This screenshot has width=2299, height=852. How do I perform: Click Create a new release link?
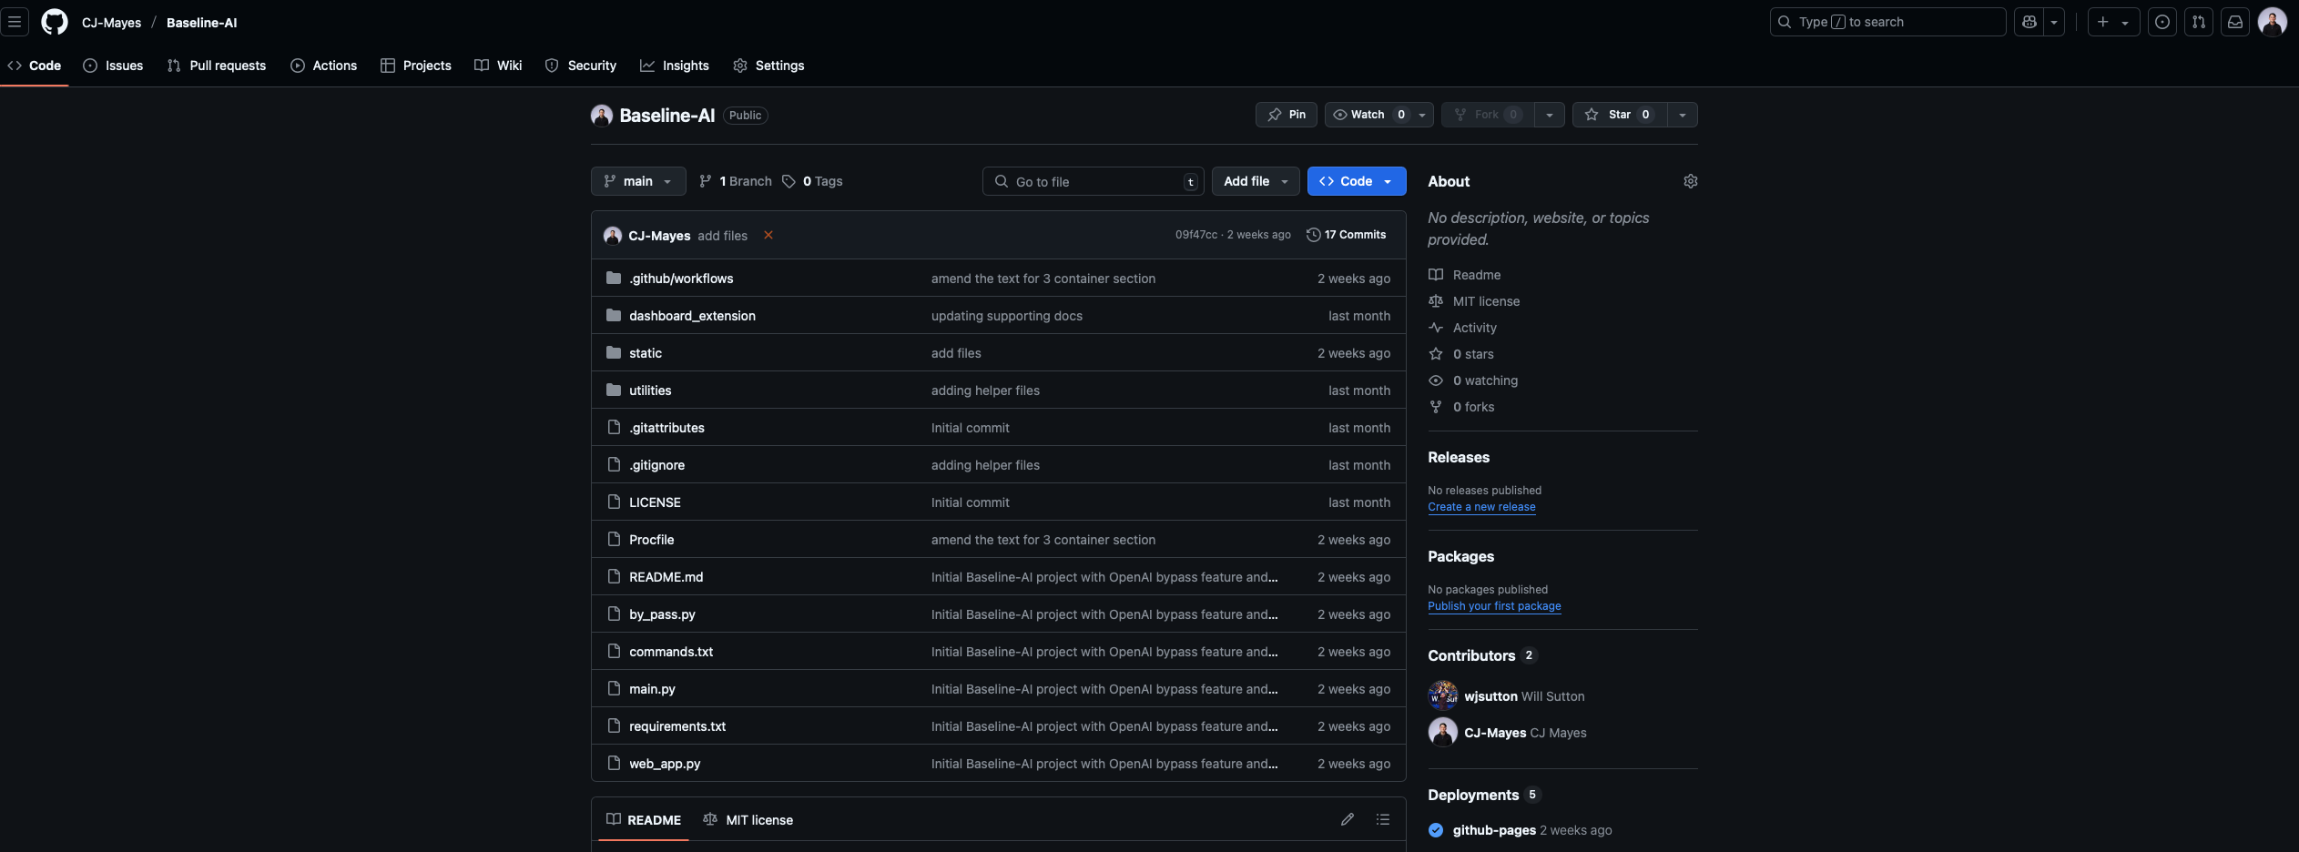(1480, 507)
